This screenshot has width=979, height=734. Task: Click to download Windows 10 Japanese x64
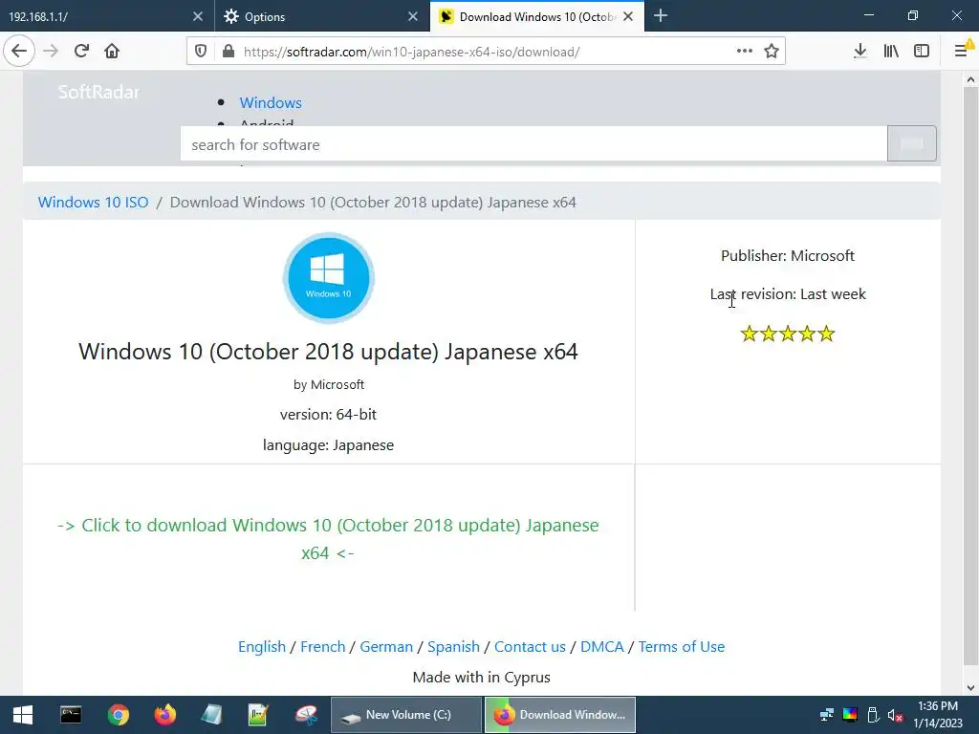(328, 539)
